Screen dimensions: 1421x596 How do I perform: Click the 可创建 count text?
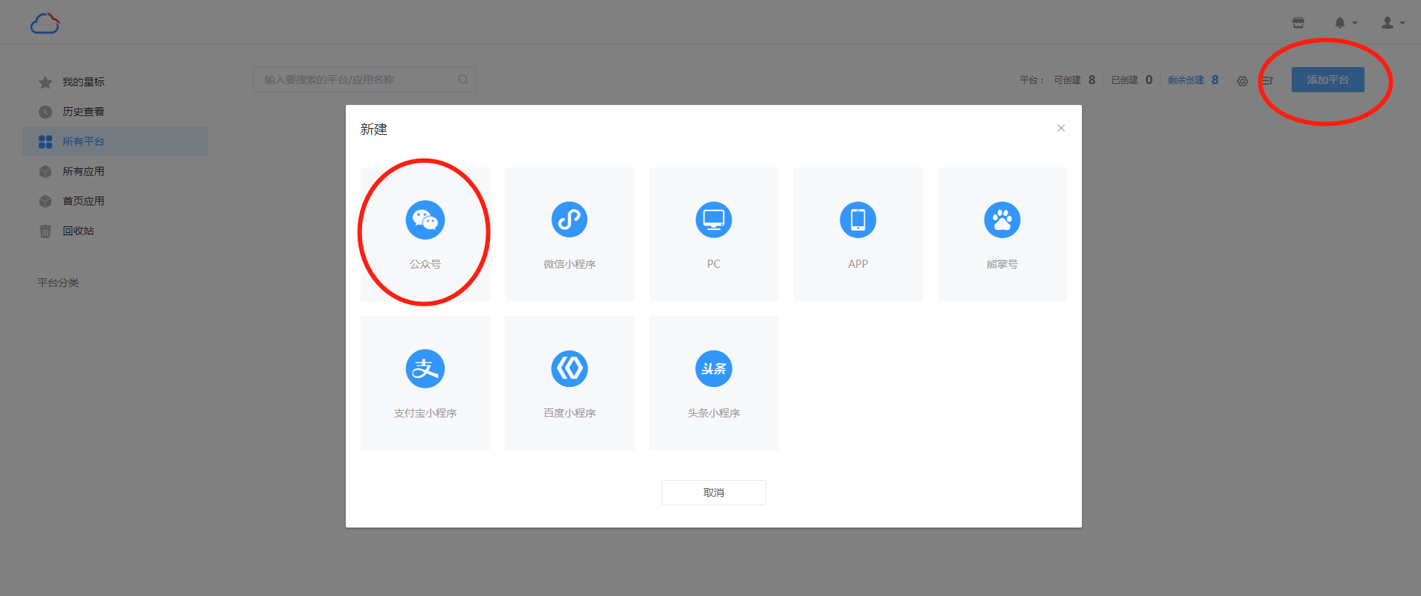1074,80
